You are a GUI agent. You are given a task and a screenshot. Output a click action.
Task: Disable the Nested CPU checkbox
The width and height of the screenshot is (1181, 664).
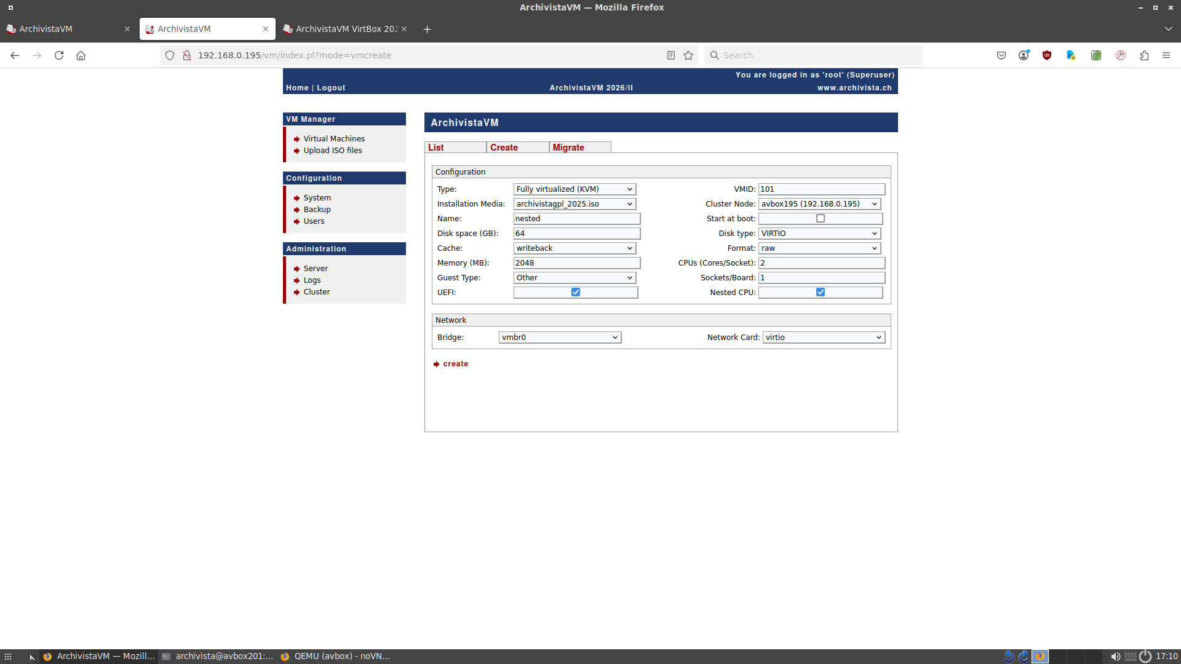[821, 292]
